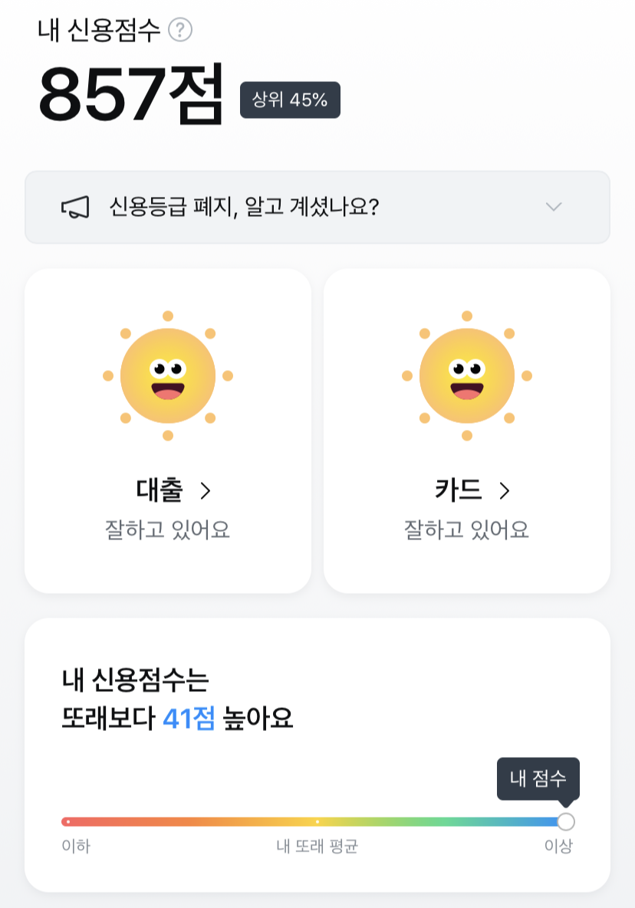Tap the 잘하고 있어요 text under 카드
Image resolution: width=635 pixels, height=908 pixels.
click(x=466, y=530)
